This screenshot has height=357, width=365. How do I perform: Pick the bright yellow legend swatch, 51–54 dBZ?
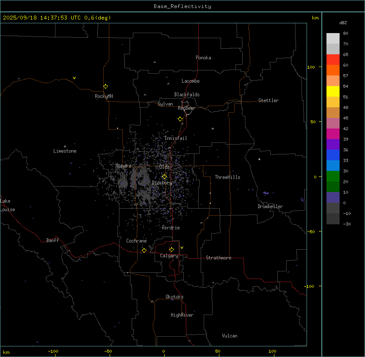click(x=333, y=91)
